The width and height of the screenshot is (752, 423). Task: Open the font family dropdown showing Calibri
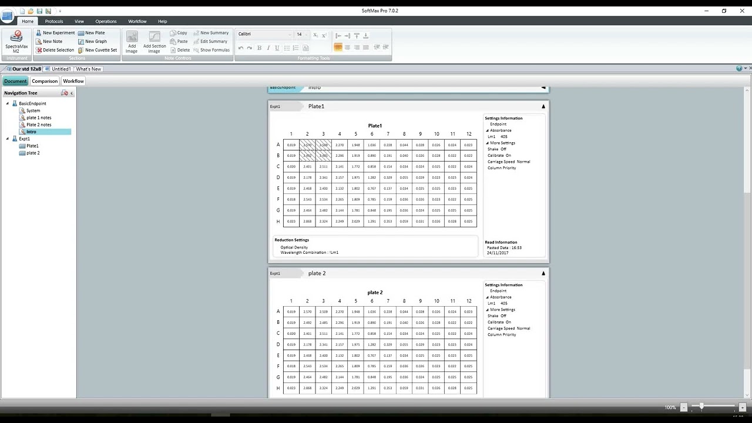click(290, 35)
